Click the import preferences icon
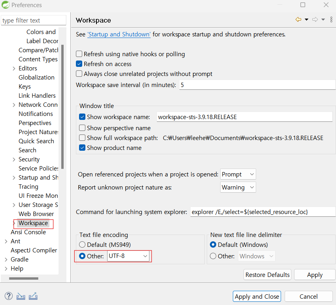 pos(21,296)
